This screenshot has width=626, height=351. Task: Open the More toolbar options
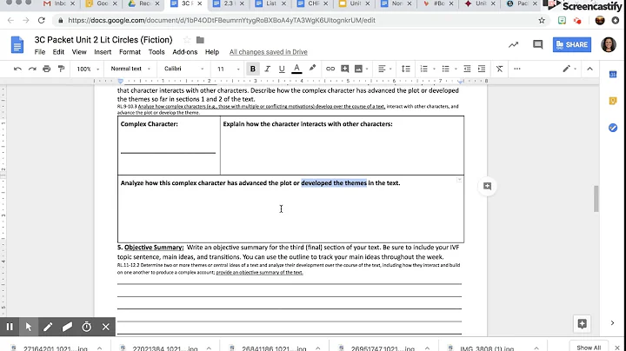tap(517, 69)
